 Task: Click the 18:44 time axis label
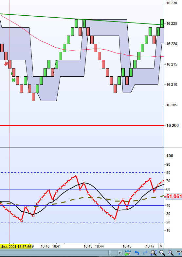(x=100, y=246)
